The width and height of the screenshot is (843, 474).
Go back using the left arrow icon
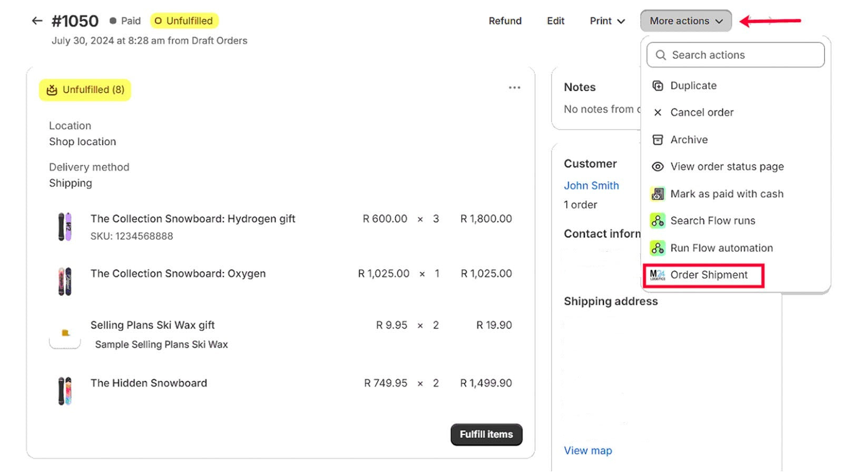tap(37, 21)
